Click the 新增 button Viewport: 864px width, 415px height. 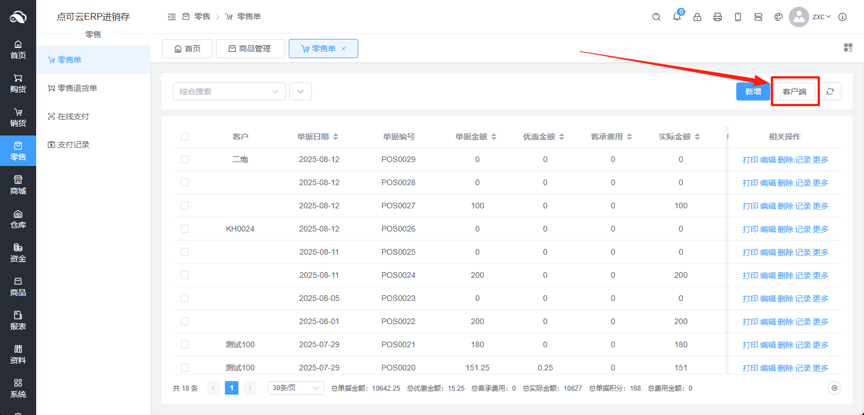coord(753,91)
